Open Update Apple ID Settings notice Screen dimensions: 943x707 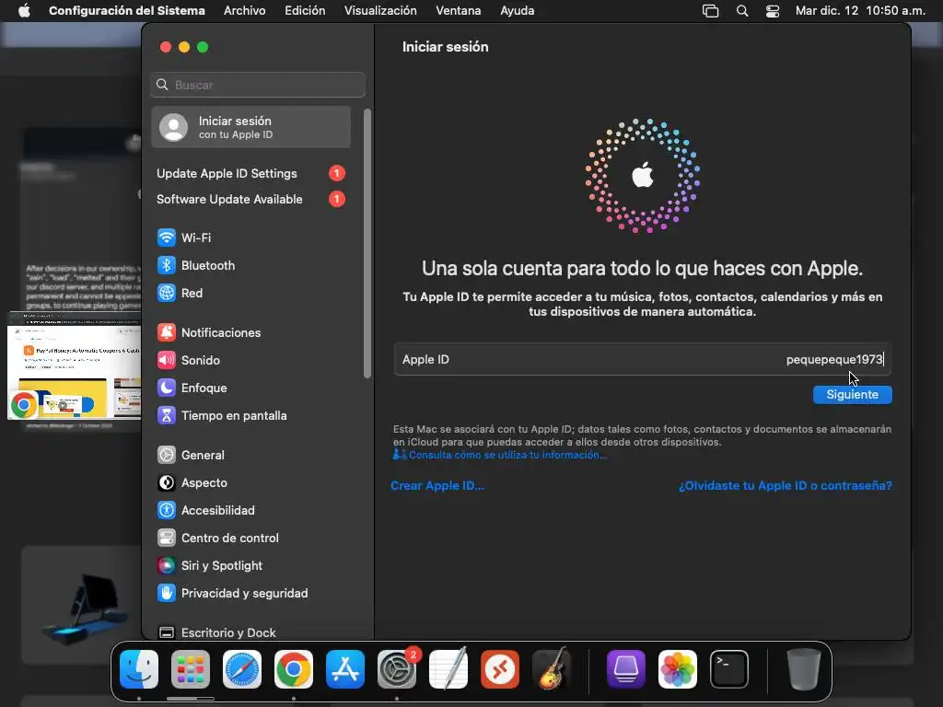250,173
